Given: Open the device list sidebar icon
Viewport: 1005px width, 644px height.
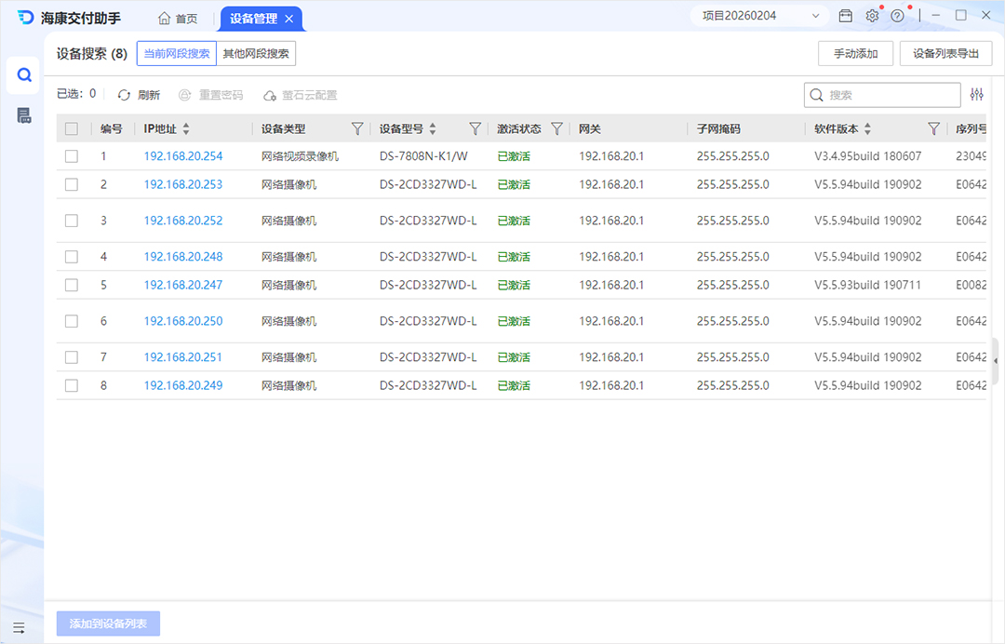Looking at the screenshot, I should [x=24, y=115].
